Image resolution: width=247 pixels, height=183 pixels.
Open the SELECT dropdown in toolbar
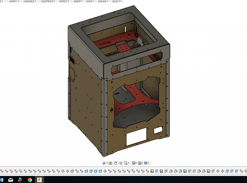pyautogui.click(x=117, y=1)
